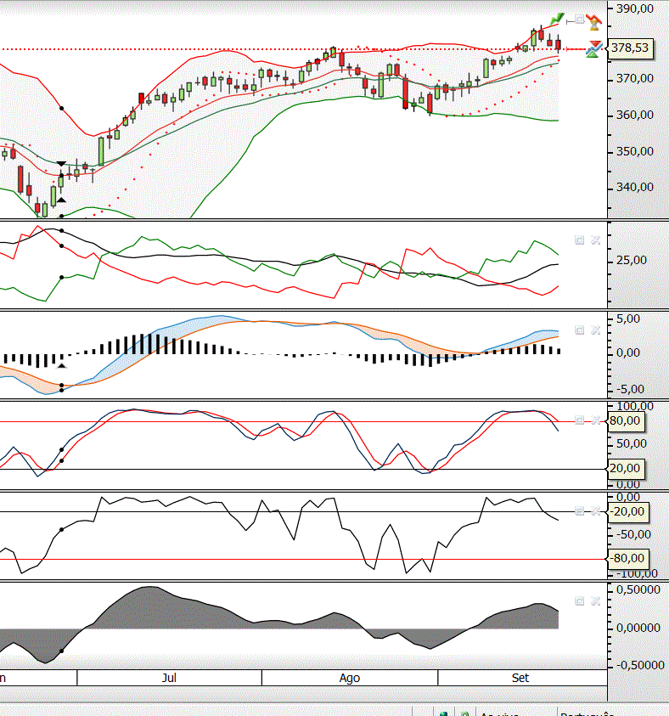Click the Ago month label on time axis
The image size is (669, 716).
coord(350,678)
